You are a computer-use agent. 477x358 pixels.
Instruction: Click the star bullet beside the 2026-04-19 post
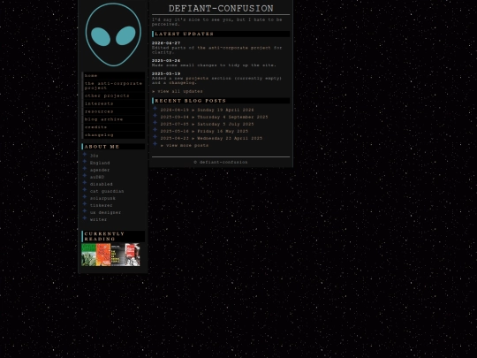pos(155,109)
